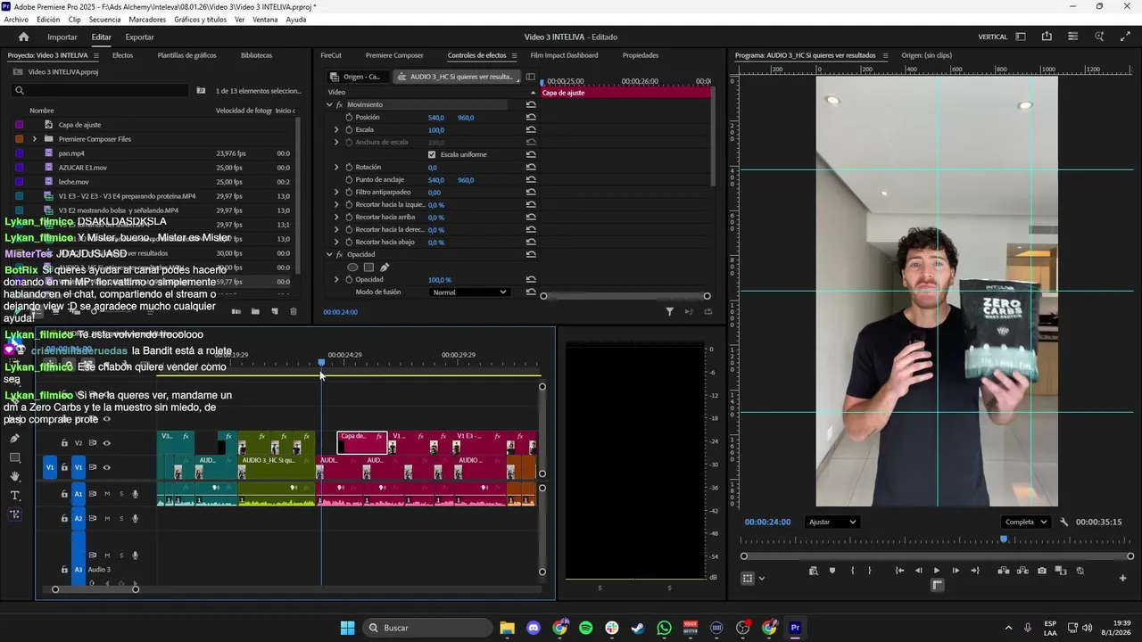Step back one frame
This screenshot has height=642, width=1142.
coord(918,571)
